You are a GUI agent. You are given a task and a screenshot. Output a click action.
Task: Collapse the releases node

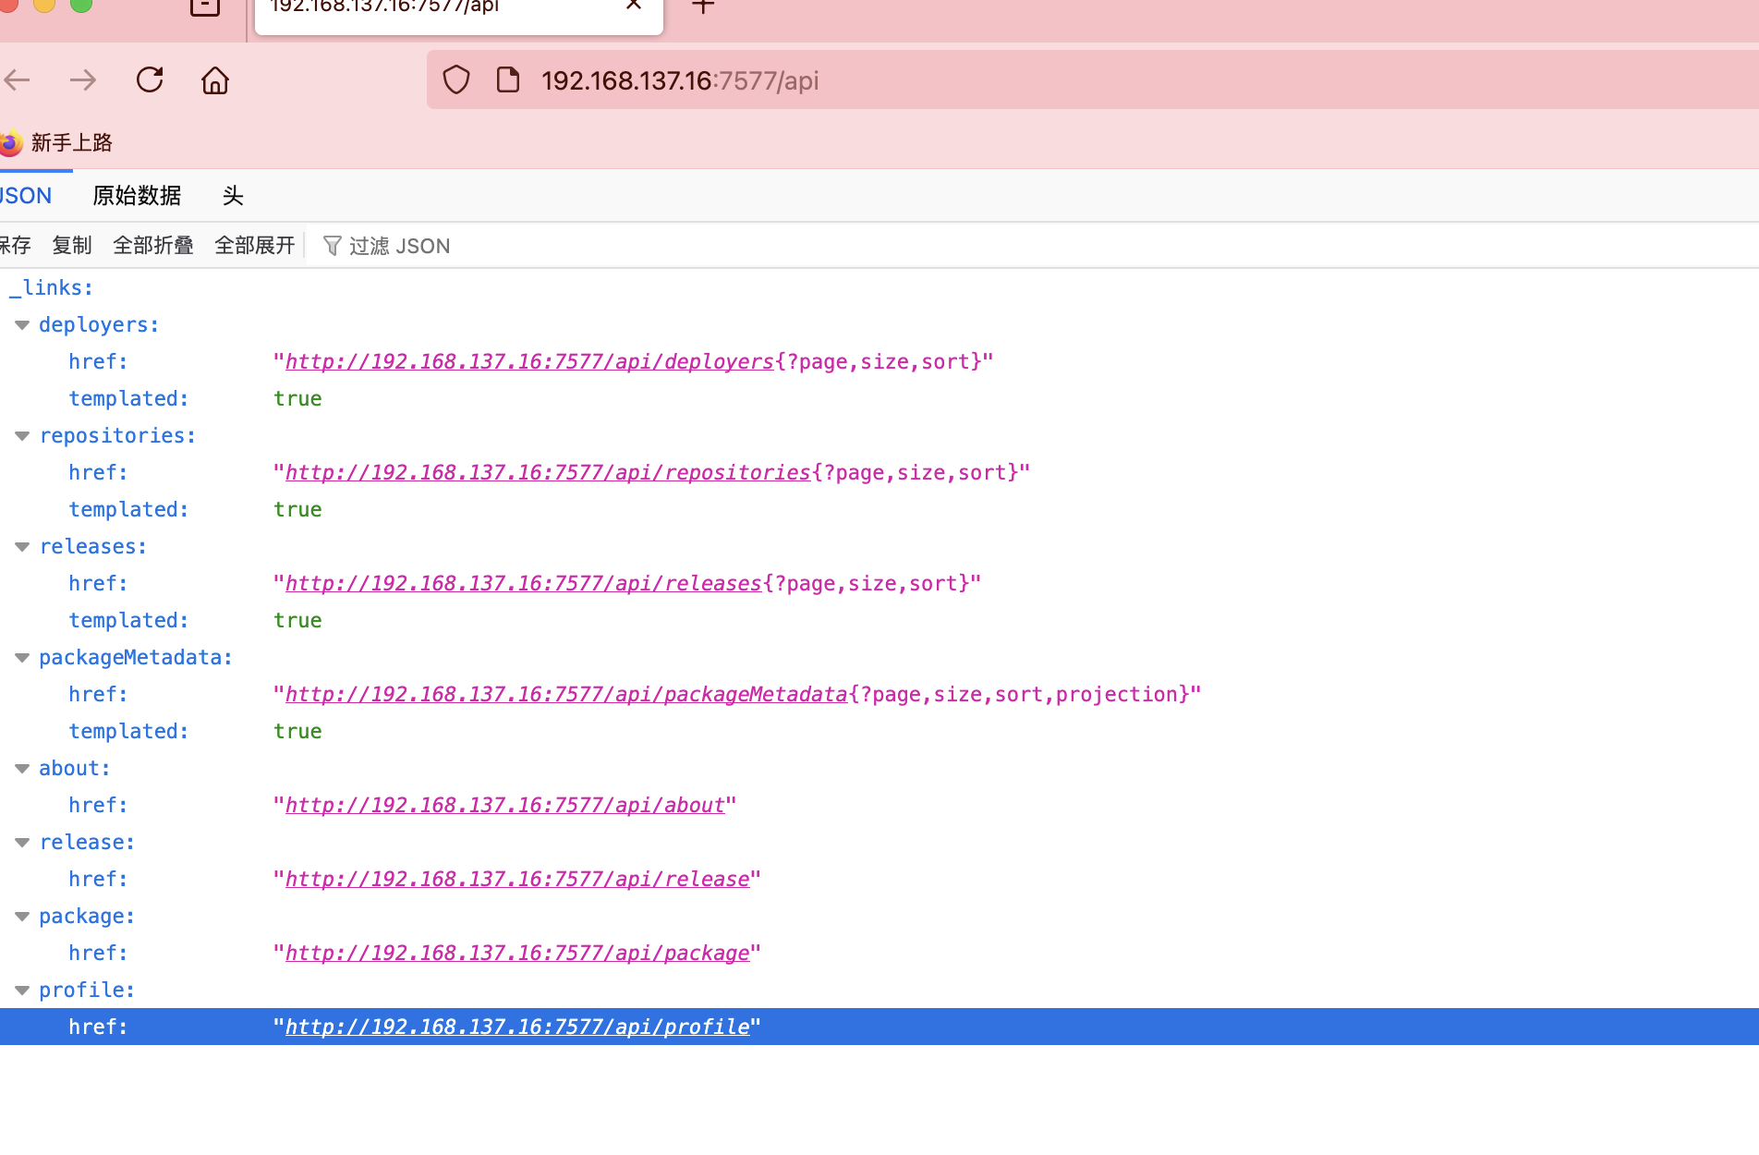coord(22,547)
